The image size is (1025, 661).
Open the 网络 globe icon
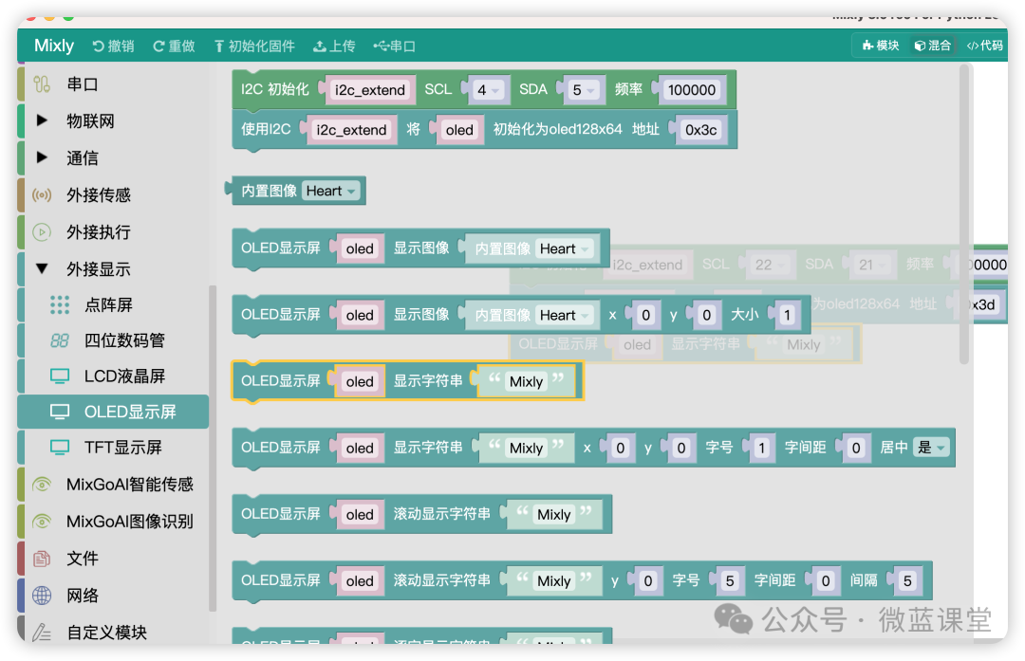(x=42, y=595)
